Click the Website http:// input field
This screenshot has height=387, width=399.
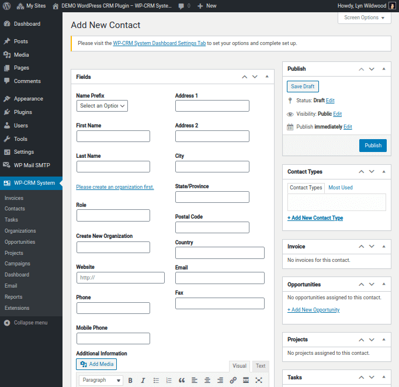point(120,278)
